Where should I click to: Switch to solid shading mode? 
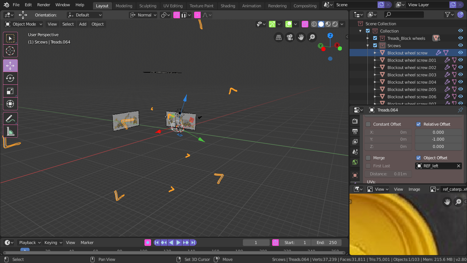(321, 24)
